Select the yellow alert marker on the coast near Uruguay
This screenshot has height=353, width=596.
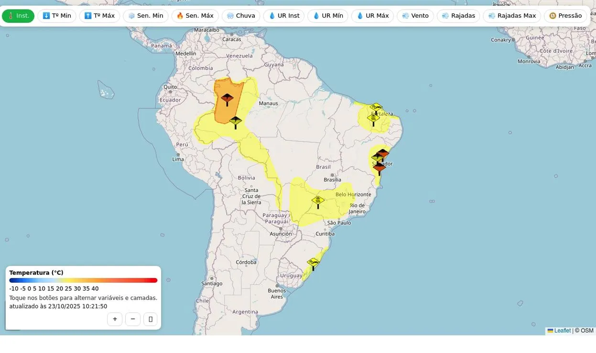pos(313,262)
